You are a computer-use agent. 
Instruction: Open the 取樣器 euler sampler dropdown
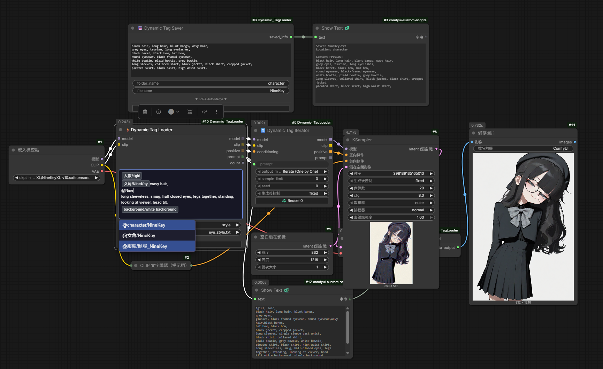391,203
